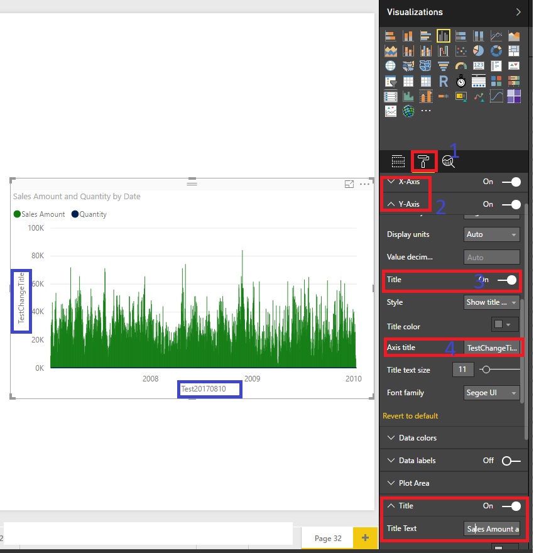The width and height of the screenshot is (534, 553).
Task: Select the area chart visual
Action: pyautogui.click(x=513, y=36)
